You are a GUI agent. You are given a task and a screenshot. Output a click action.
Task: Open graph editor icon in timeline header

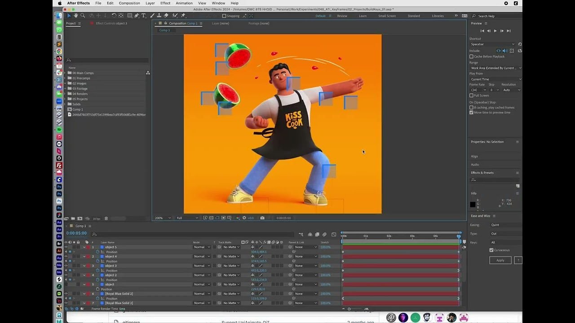(334, 234)
